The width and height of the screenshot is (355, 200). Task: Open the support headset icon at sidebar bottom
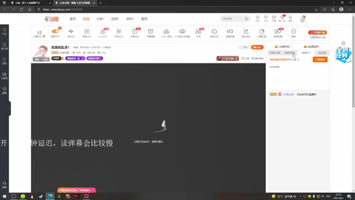coord(4,184)
